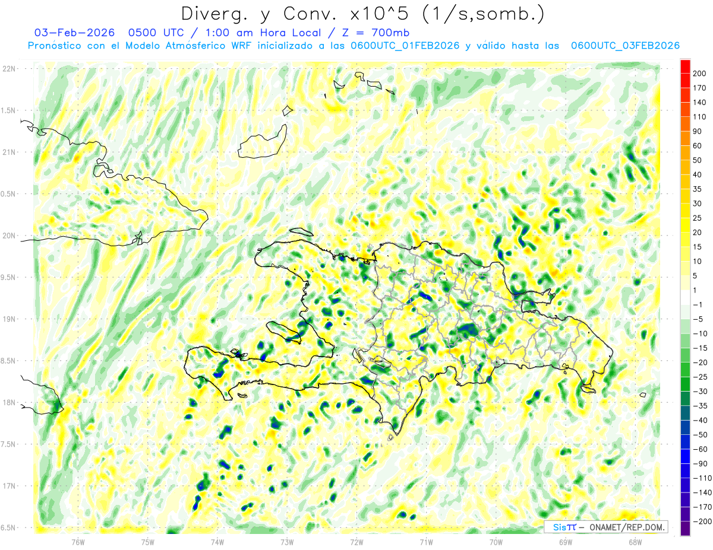This screenshot has height=550, width=713.
Task: Click the '70W' longitude label
Action: click(496, 542)
